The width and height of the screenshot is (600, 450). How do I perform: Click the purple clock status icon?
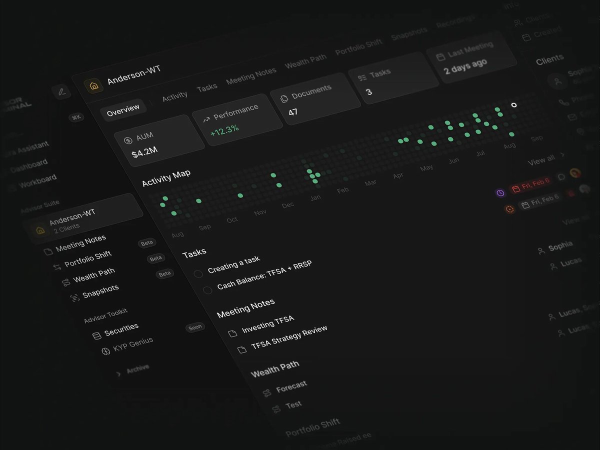pos(500,193)
